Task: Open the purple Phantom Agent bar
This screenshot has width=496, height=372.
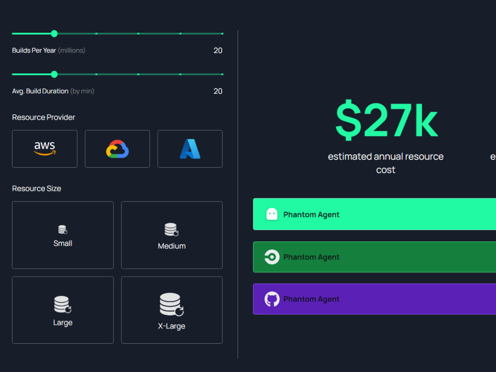Action: click(x=374, y=299)
